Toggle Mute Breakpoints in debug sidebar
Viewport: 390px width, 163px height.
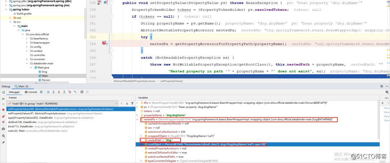[x=3, y=123]
